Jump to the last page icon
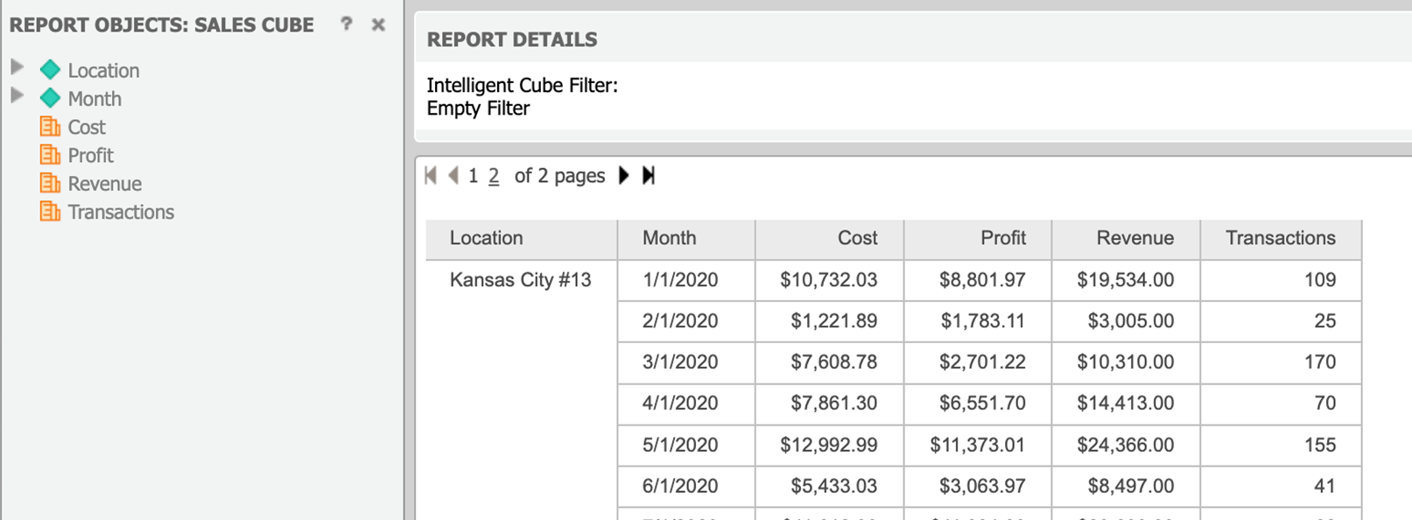 649,175
